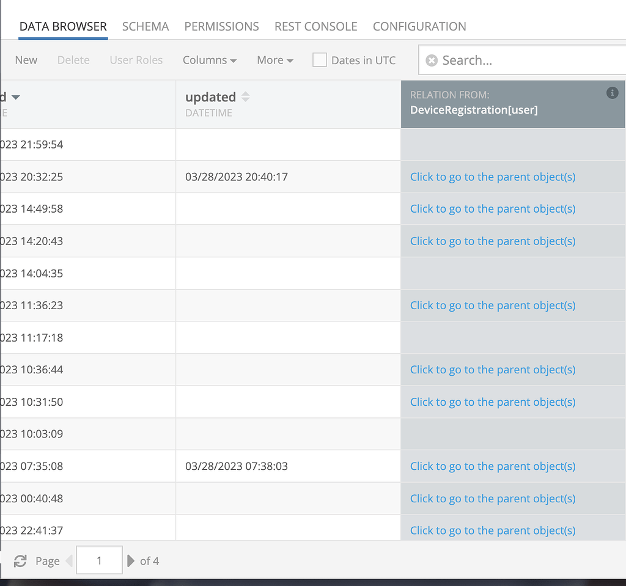
Task: Open the PERMISSIONS tab
Action: click(221, 26)
